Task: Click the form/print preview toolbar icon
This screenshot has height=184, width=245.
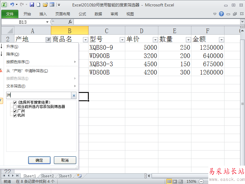Action: pyautogui.click(x=52, y=5)
